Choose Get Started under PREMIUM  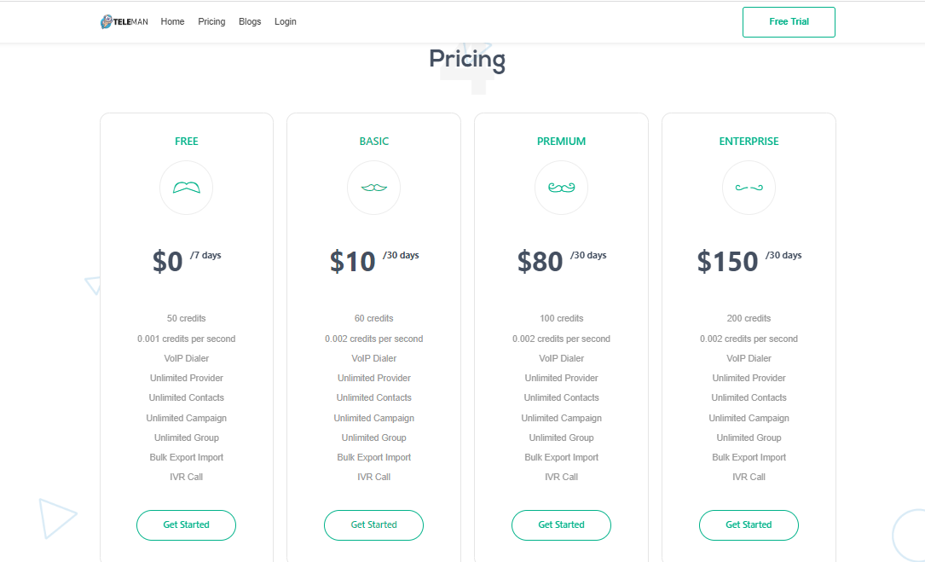[x=561, y=525]
